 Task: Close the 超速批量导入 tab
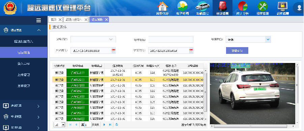click(86, 20)
